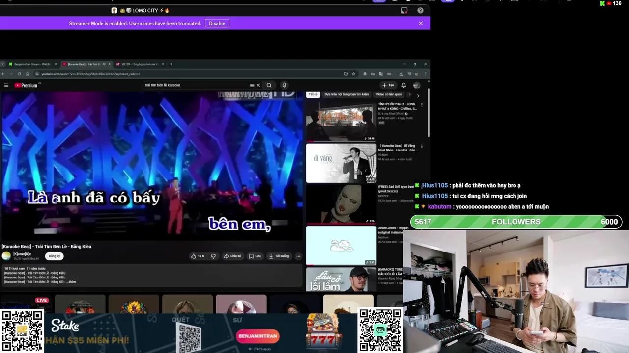The height and width of the screenshot is (353, 629).
Task: Open the Discord help question mark icon
Action: 420,10
